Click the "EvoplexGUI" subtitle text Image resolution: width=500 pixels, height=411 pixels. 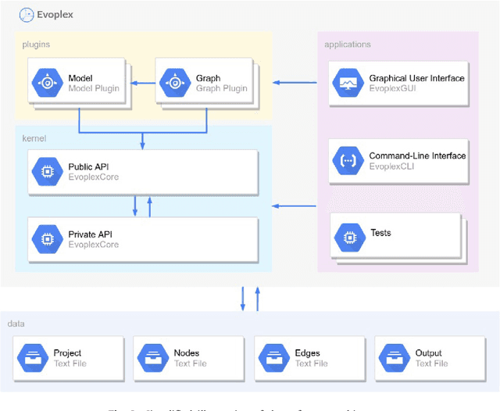click(x=393, y=88)
